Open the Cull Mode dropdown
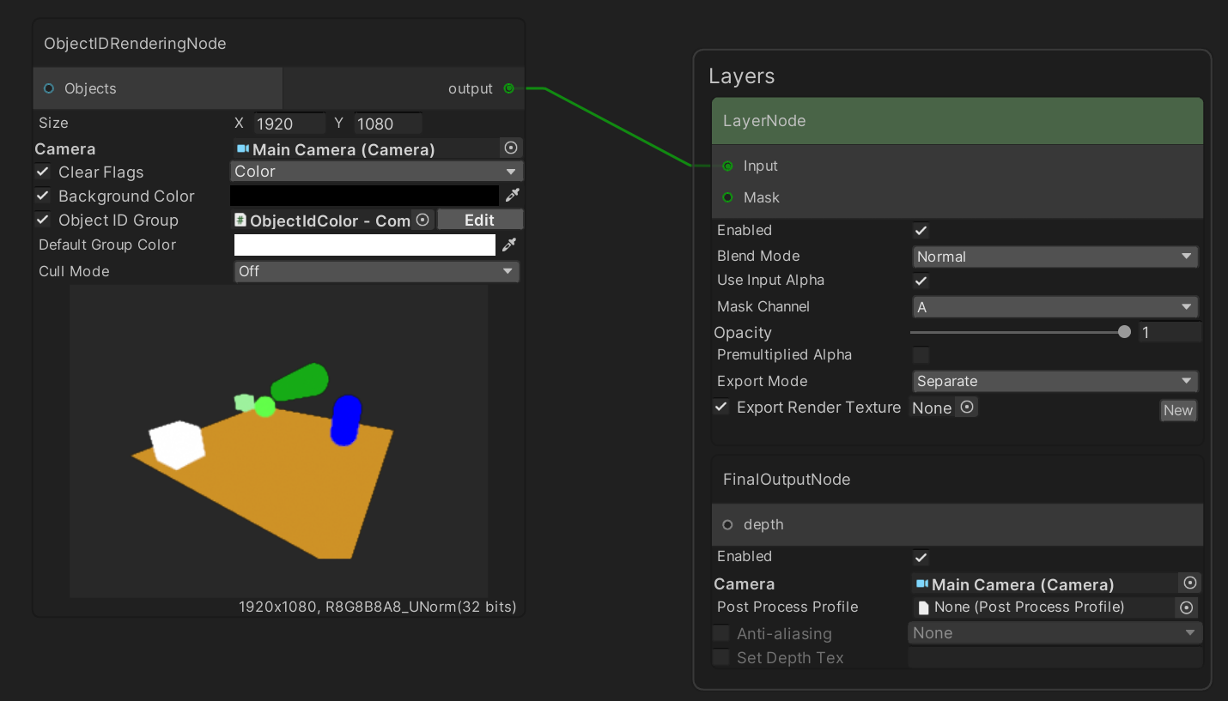Viewport: 1228px width, 701px height. 376,271
